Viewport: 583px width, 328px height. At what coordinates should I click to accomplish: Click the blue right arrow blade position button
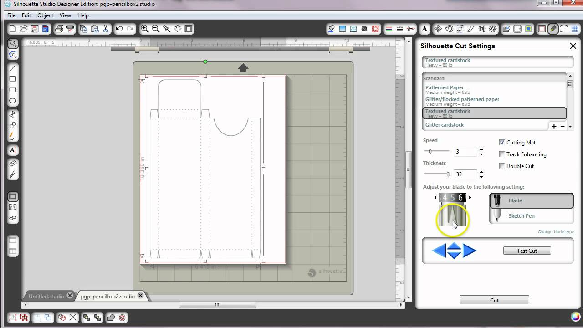470,251
